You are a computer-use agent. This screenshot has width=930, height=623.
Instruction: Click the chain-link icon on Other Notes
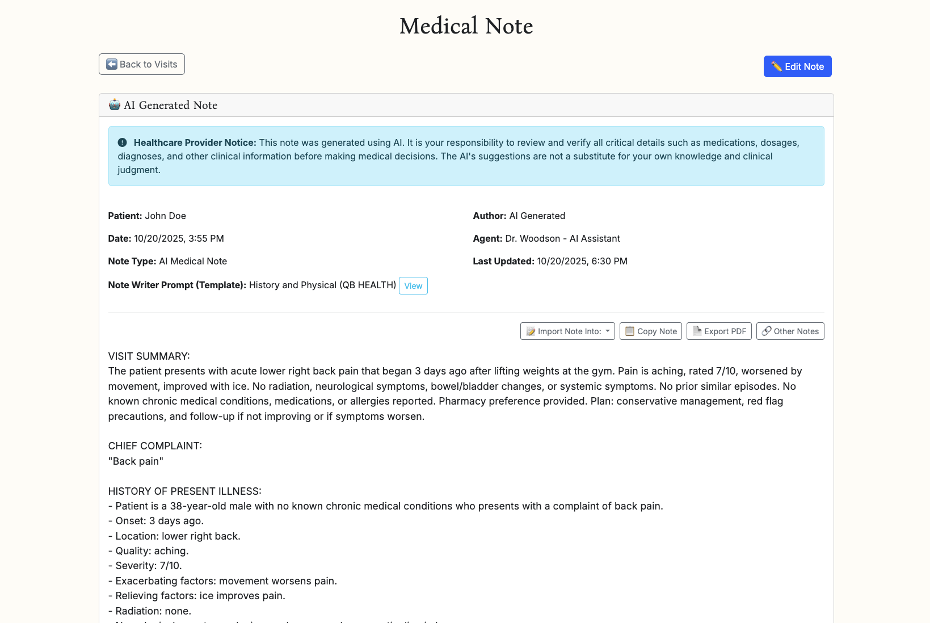(x=766, y=331)
